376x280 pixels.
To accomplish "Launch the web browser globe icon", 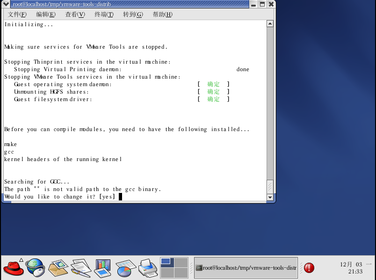I will pos(35,267).
